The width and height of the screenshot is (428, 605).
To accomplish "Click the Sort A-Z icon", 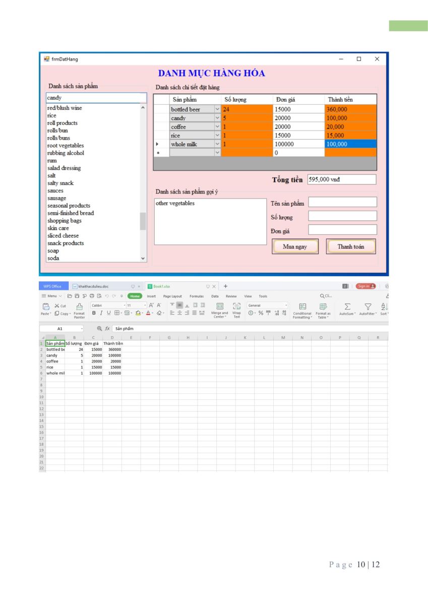I will pos(384,307).
